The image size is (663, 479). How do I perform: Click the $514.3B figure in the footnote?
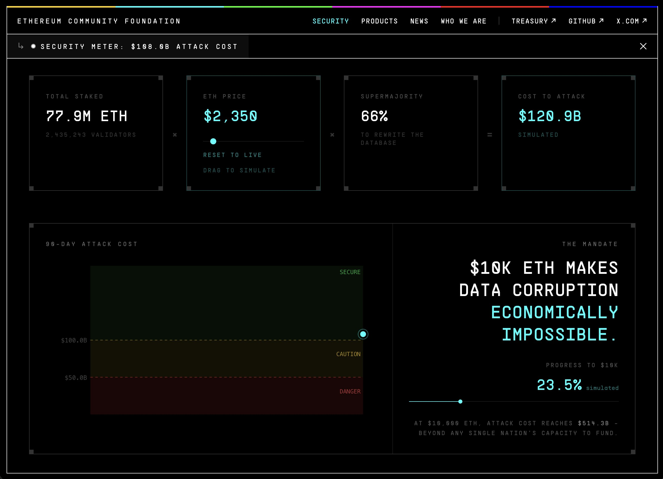tap(594, 423)
